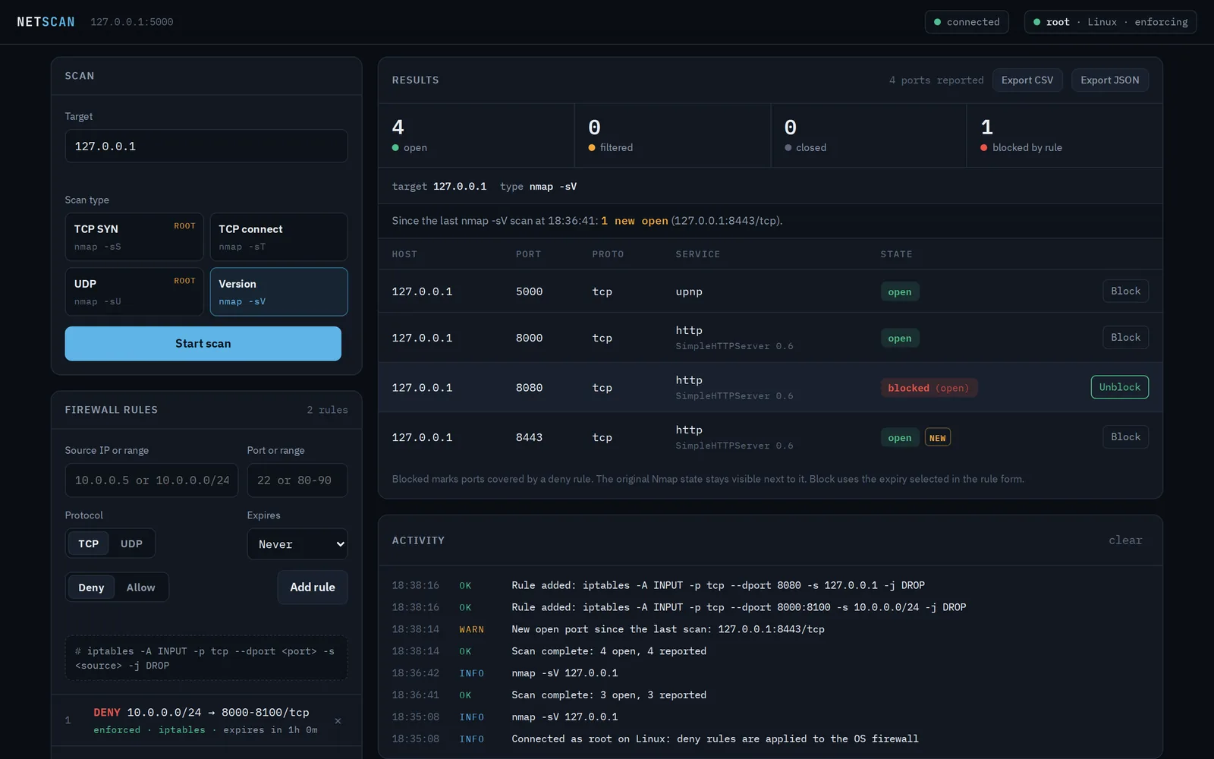This screenshot has height=759, width=1214.
Task: Click the NEW badge on port 8443
Action: pos(938,438)
